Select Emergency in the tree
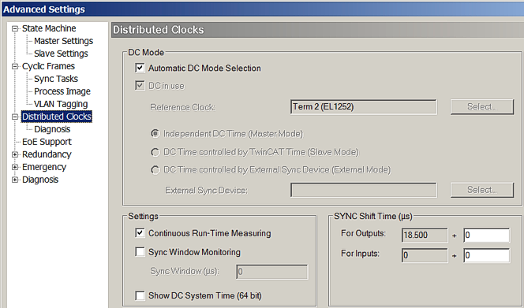The width and height of the screenshot is (524, 308). click(44, 167)
